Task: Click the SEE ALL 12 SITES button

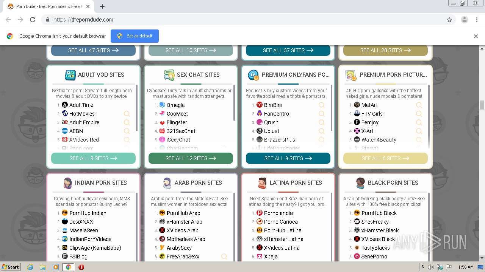Action: 191,158
